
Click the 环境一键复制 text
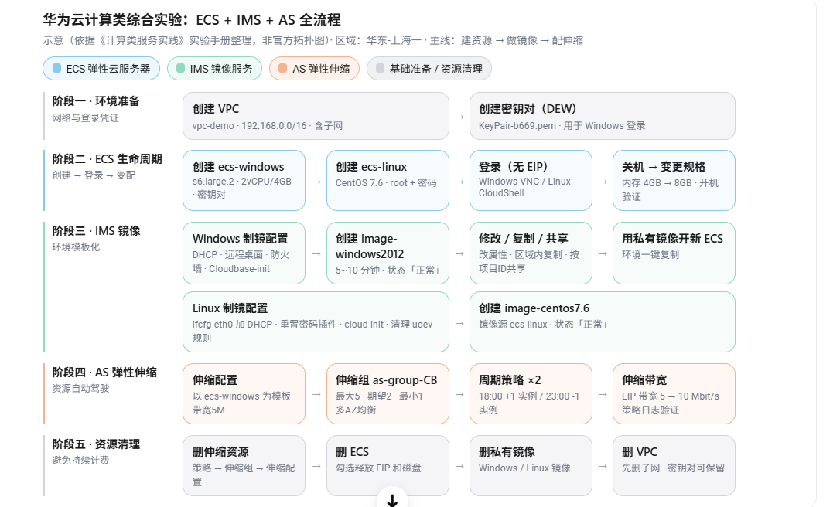[x=650, y=255]
